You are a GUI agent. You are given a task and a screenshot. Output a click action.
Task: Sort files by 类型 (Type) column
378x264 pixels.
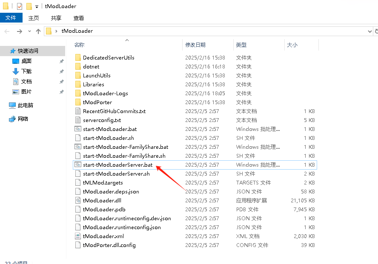(x=241, y=45)
